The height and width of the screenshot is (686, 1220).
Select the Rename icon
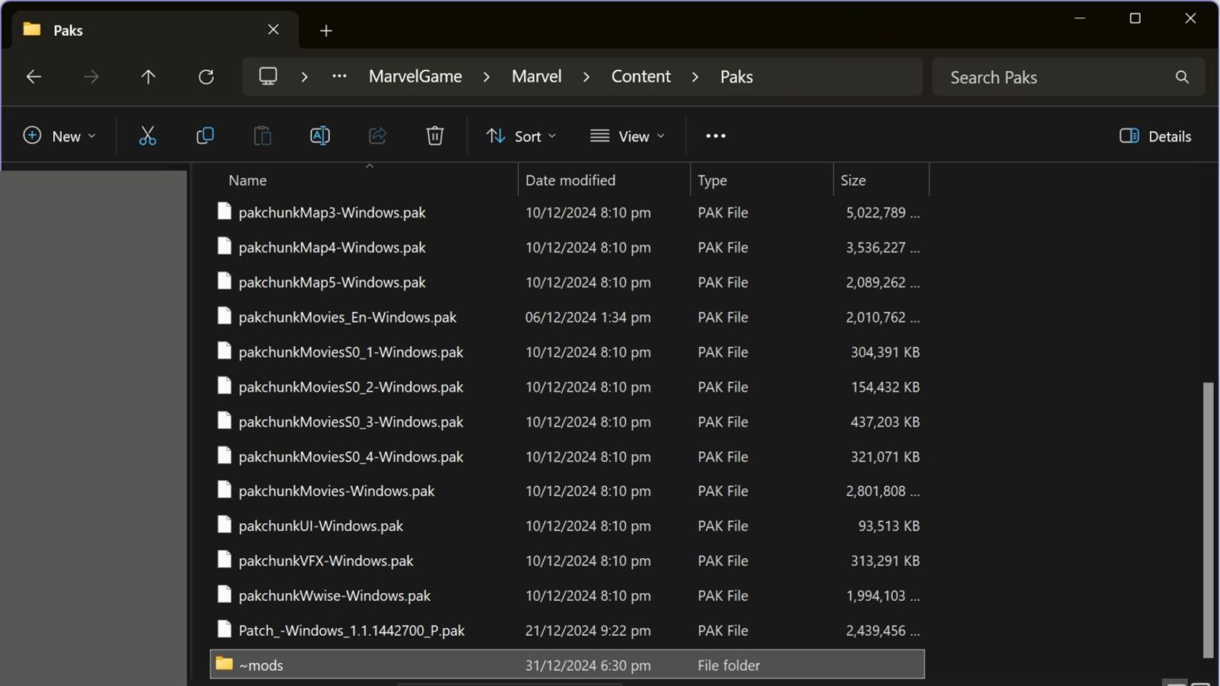click(319, 135)
